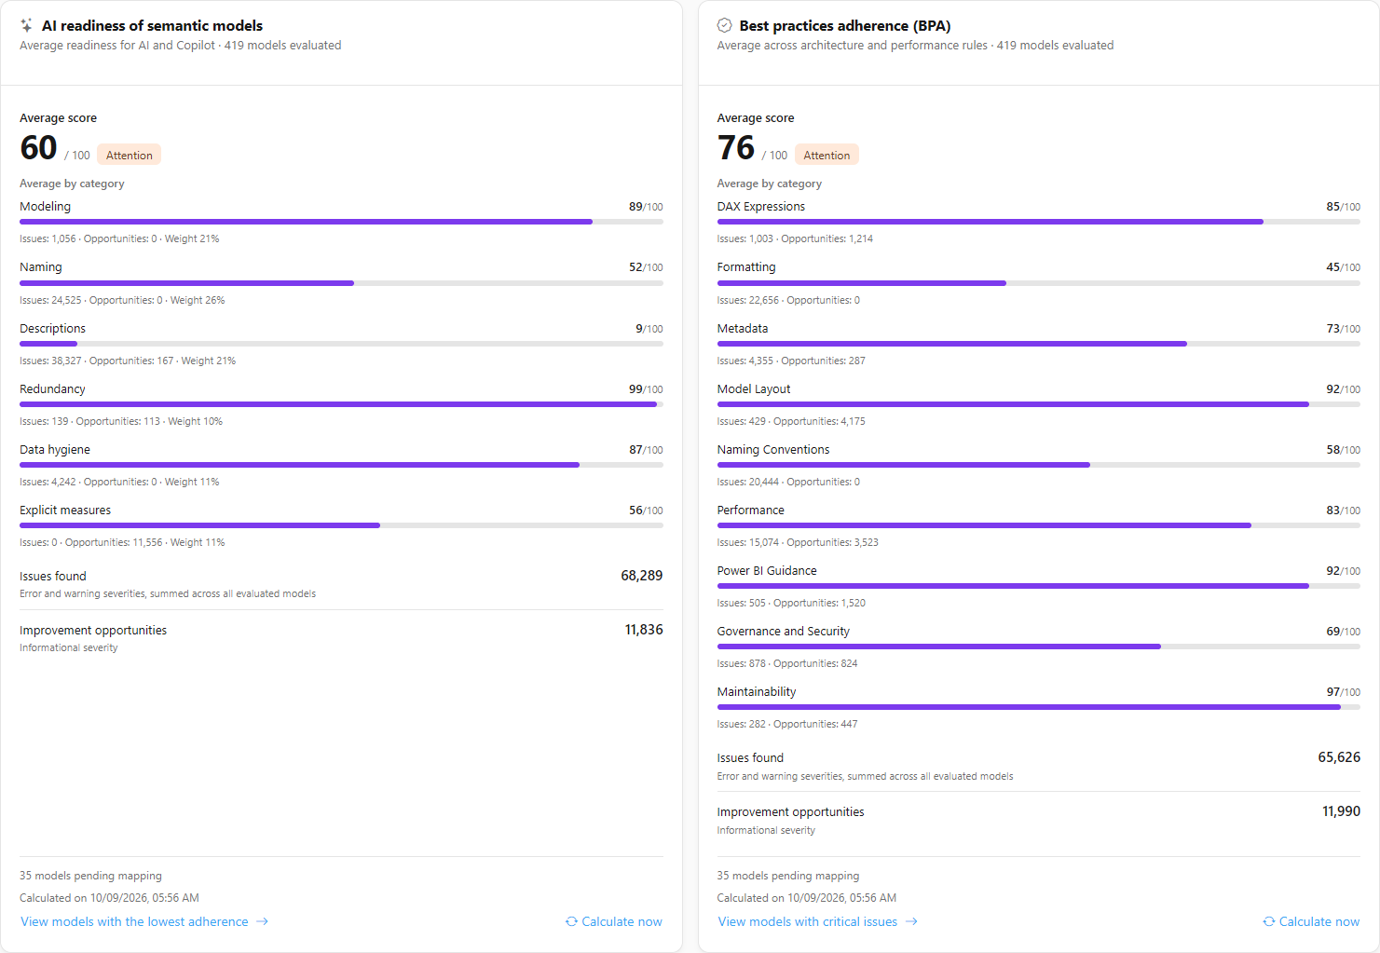Select the Model Layout category label
The height and width of the screenshot is (953, 1380).
[x=754, y=389]
